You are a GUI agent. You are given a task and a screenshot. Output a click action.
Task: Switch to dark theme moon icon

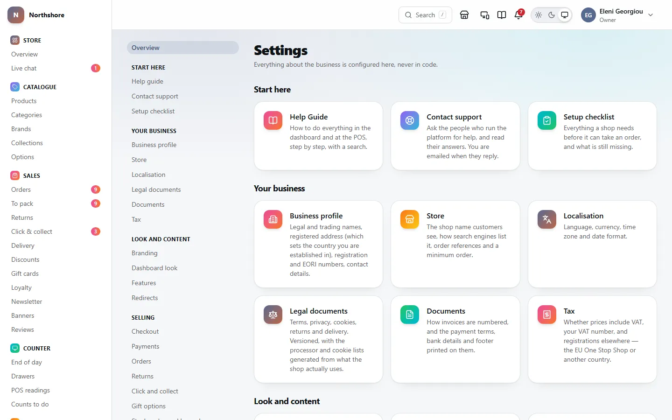[552, 15]
